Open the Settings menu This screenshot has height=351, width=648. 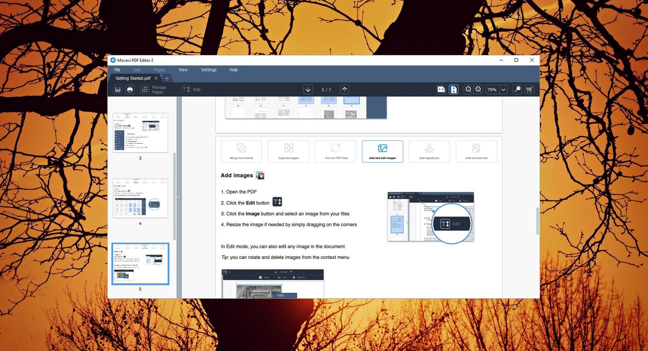(x=209, y=70)
